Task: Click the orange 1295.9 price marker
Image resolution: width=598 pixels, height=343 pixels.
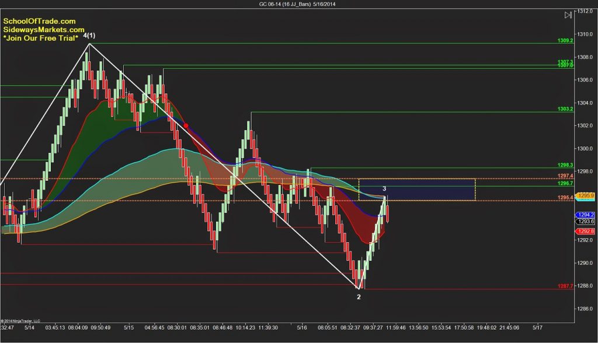Action: 585,195
